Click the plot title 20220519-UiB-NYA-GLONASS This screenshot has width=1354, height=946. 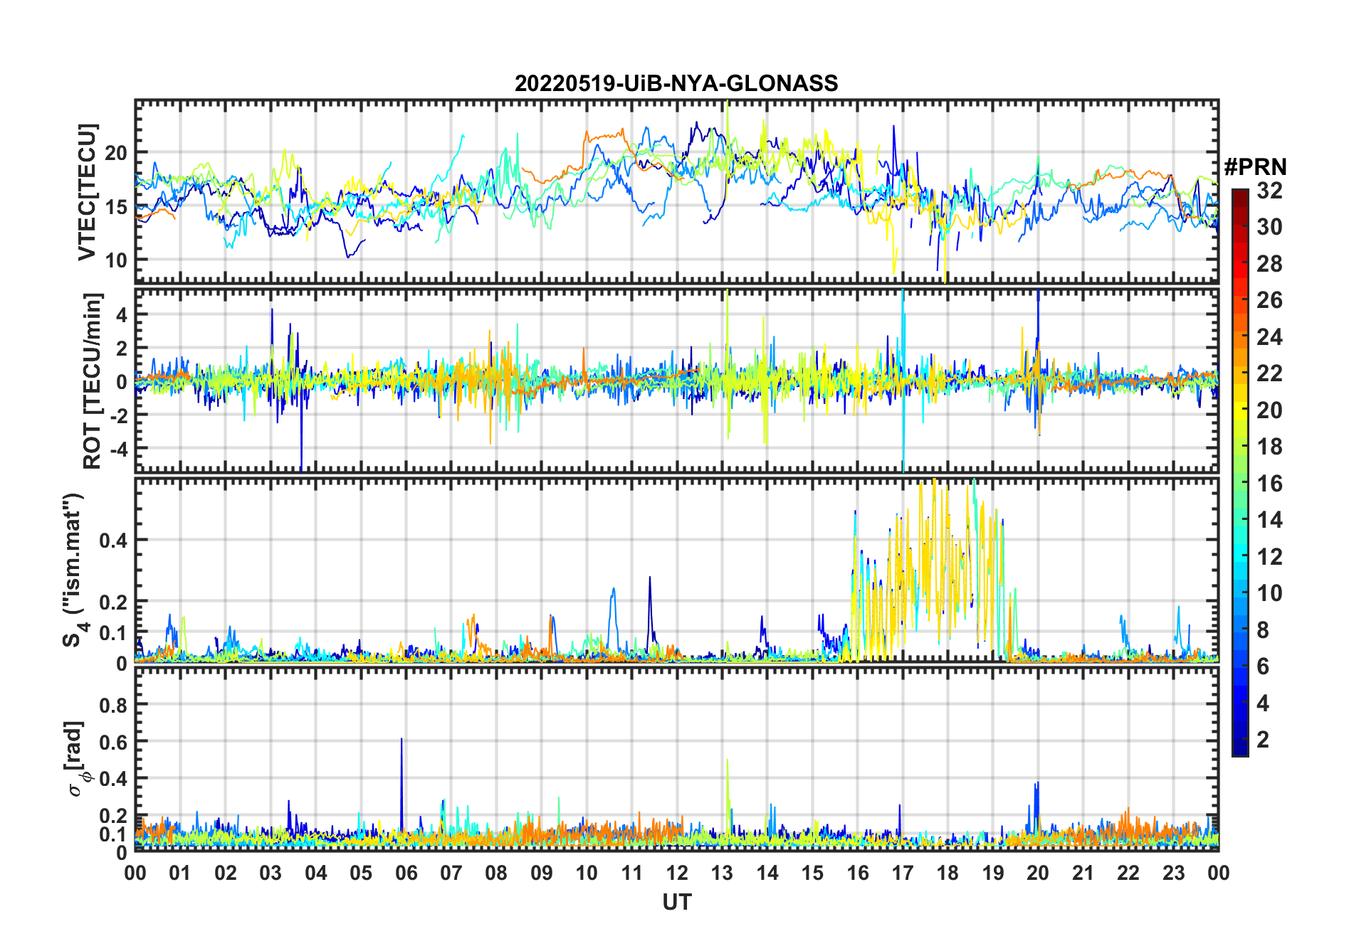point(676,83)
